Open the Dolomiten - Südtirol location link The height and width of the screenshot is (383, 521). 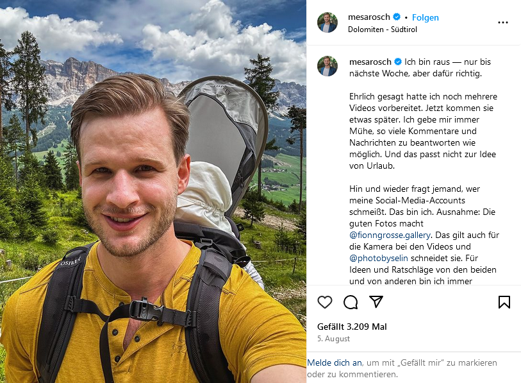(x=382, y=30)
